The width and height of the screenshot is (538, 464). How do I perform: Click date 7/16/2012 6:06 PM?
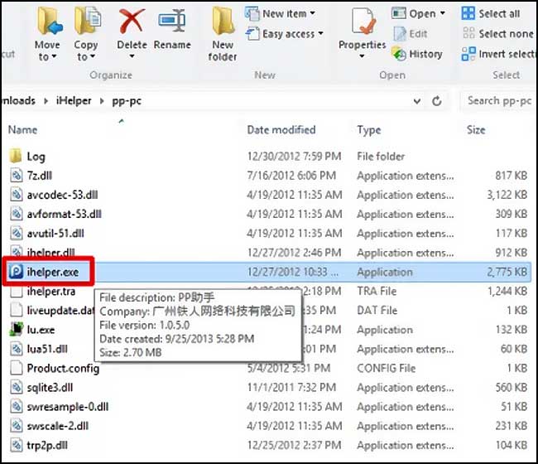coord(291,176)
